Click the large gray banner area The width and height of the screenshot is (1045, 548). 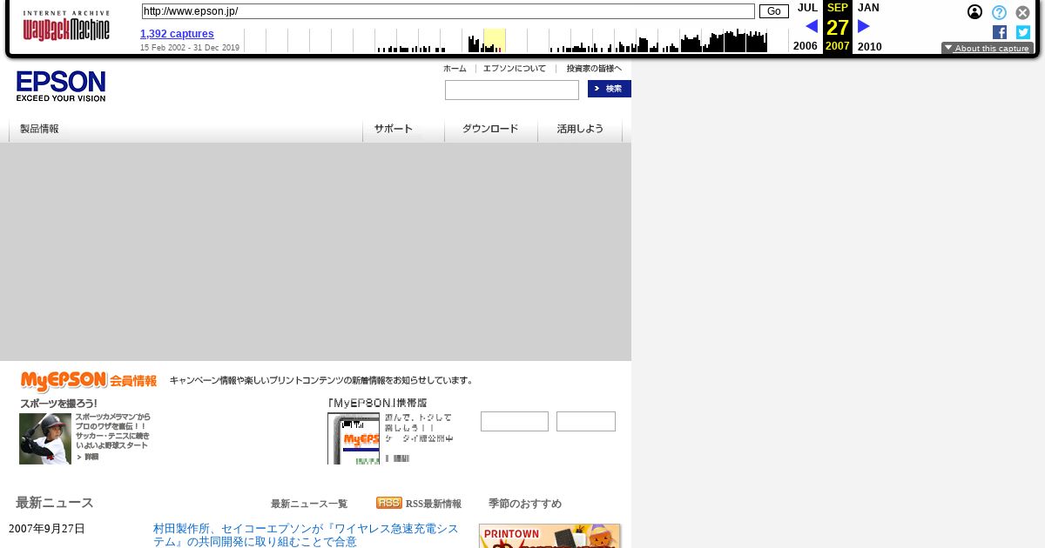(x=315, y=251)
